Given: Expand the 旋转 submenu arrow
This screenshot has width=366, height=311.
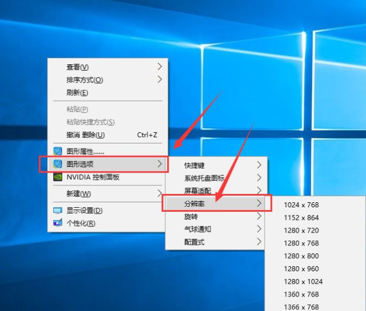Looking at the screenshot, I should (259, 216).
